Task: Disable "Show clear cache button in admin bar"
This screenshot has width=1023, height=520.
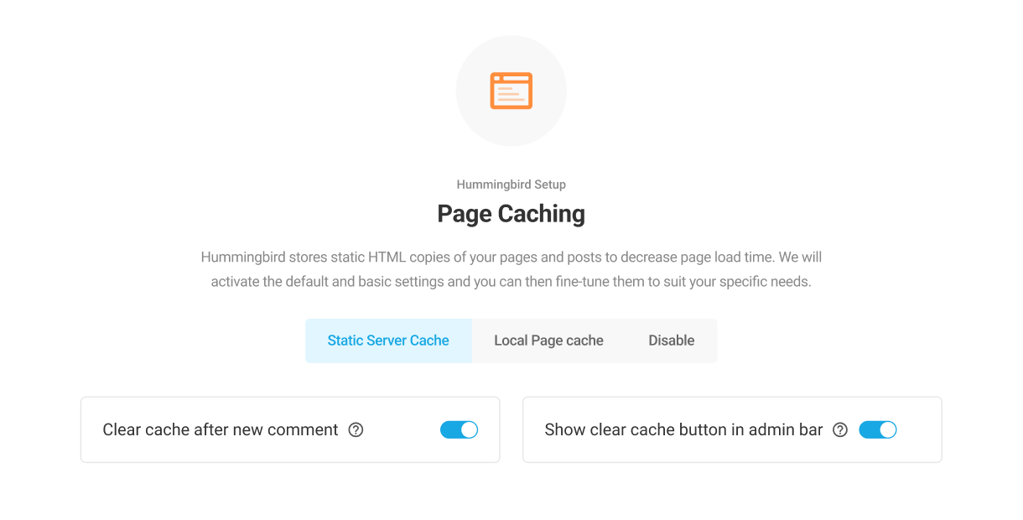Action: [x=878, y=429]
